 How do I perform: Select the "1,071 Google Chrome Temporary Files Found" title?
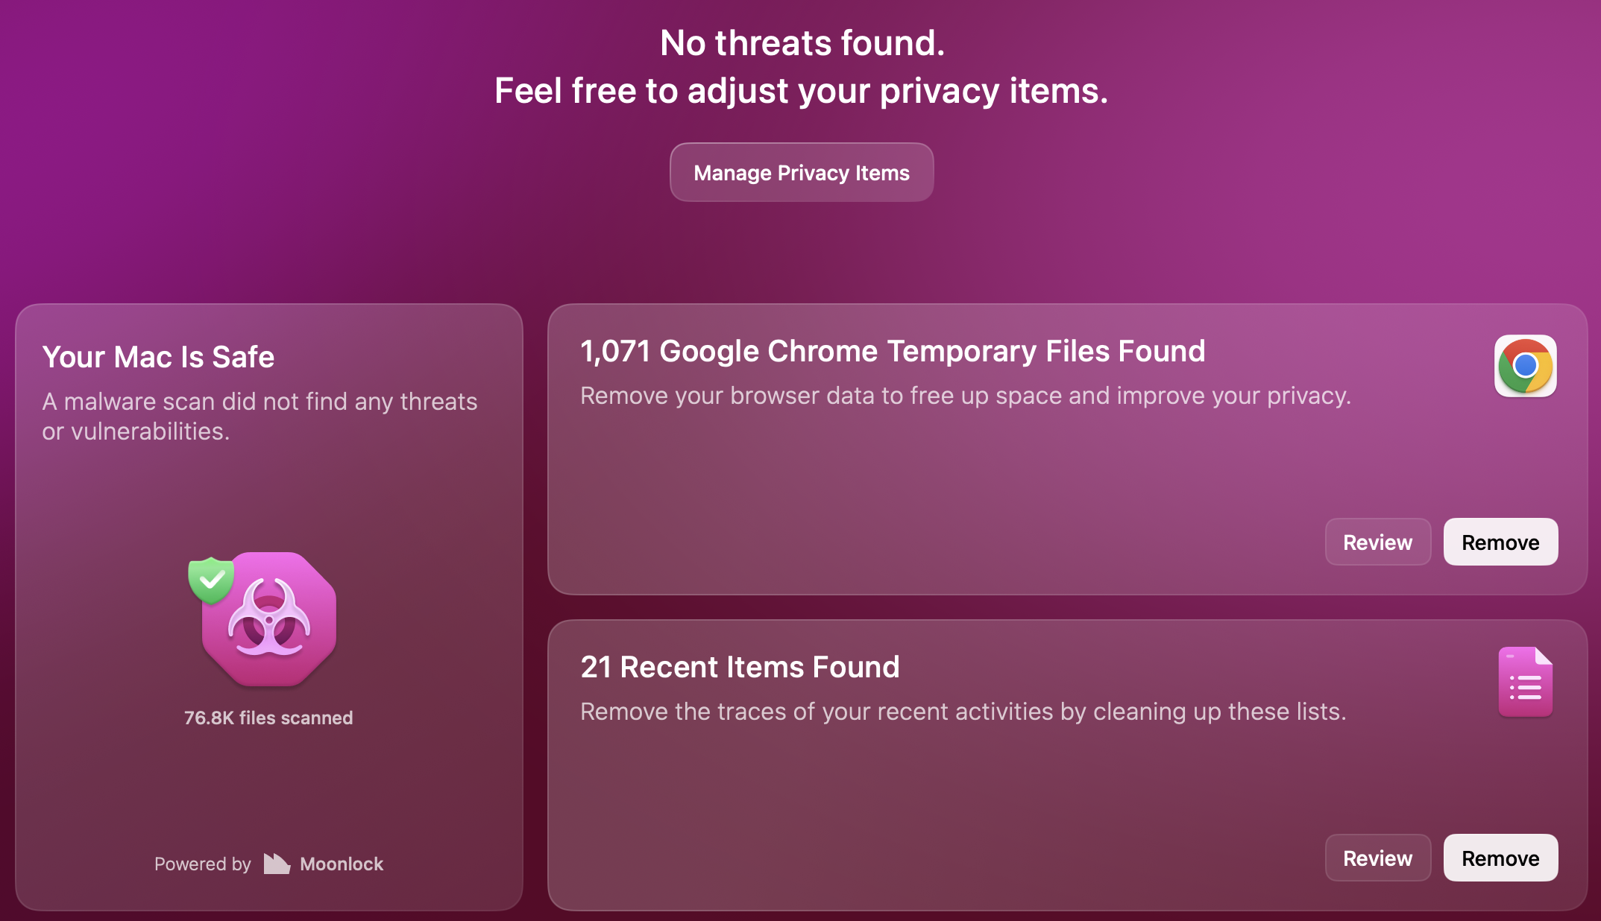(893, 351)
